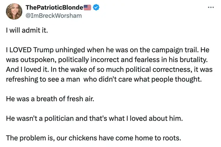221x147 pixels.
Task: Open the more options ellipsis menu
Action: click(x=210, y=7)
